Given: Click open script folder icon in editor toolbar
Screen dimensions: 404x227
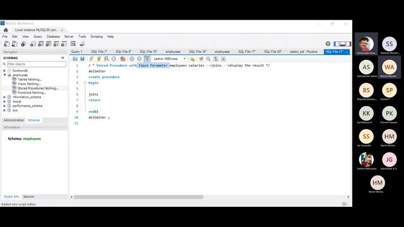Looking at the screenshot, I should [x=75, y=59].
